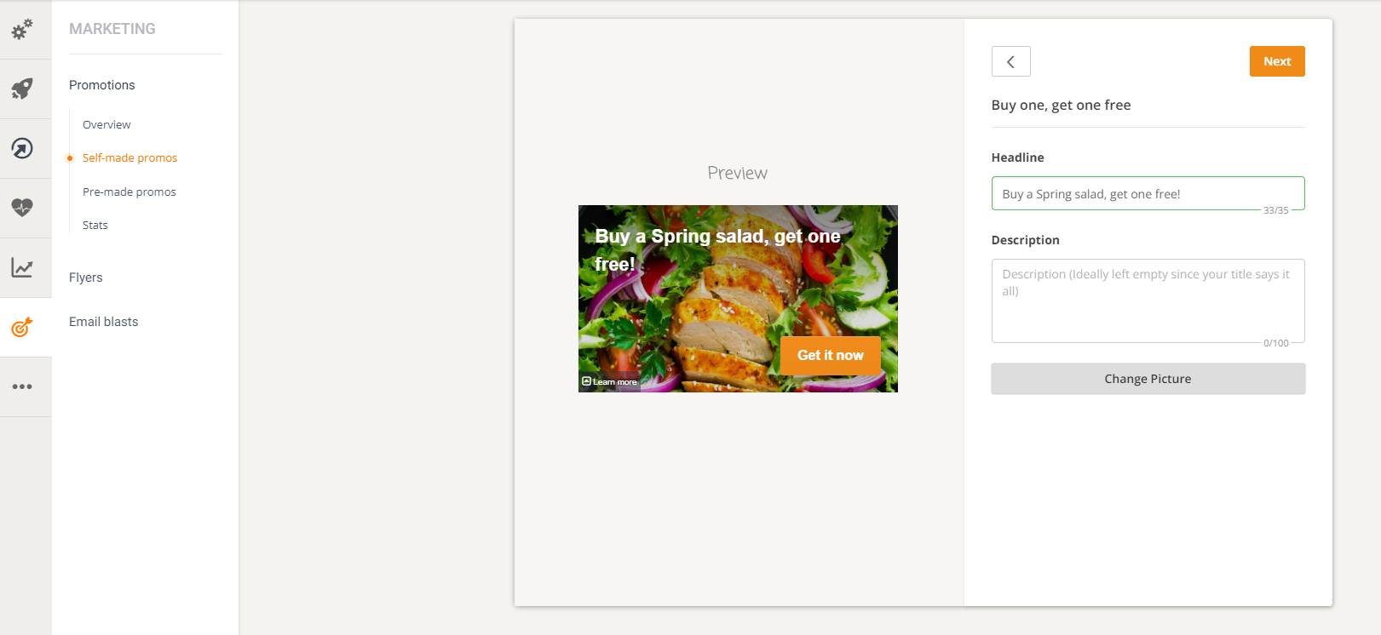Open the line chart reports icon
Viewport: 1381px width, 635px height.
(22, 267)
